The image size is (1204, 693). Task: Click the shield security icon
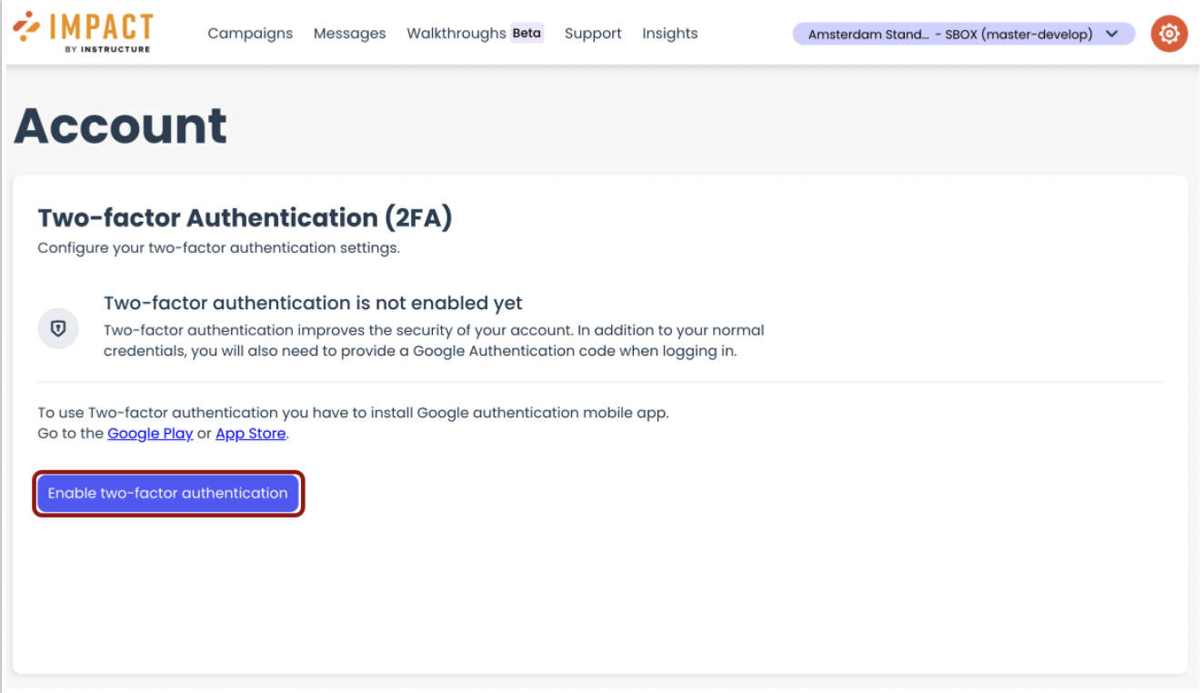click(57, 328)
